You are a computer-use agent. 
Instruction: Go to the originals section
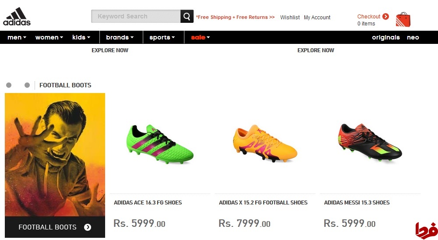click(x=386, y=37)
